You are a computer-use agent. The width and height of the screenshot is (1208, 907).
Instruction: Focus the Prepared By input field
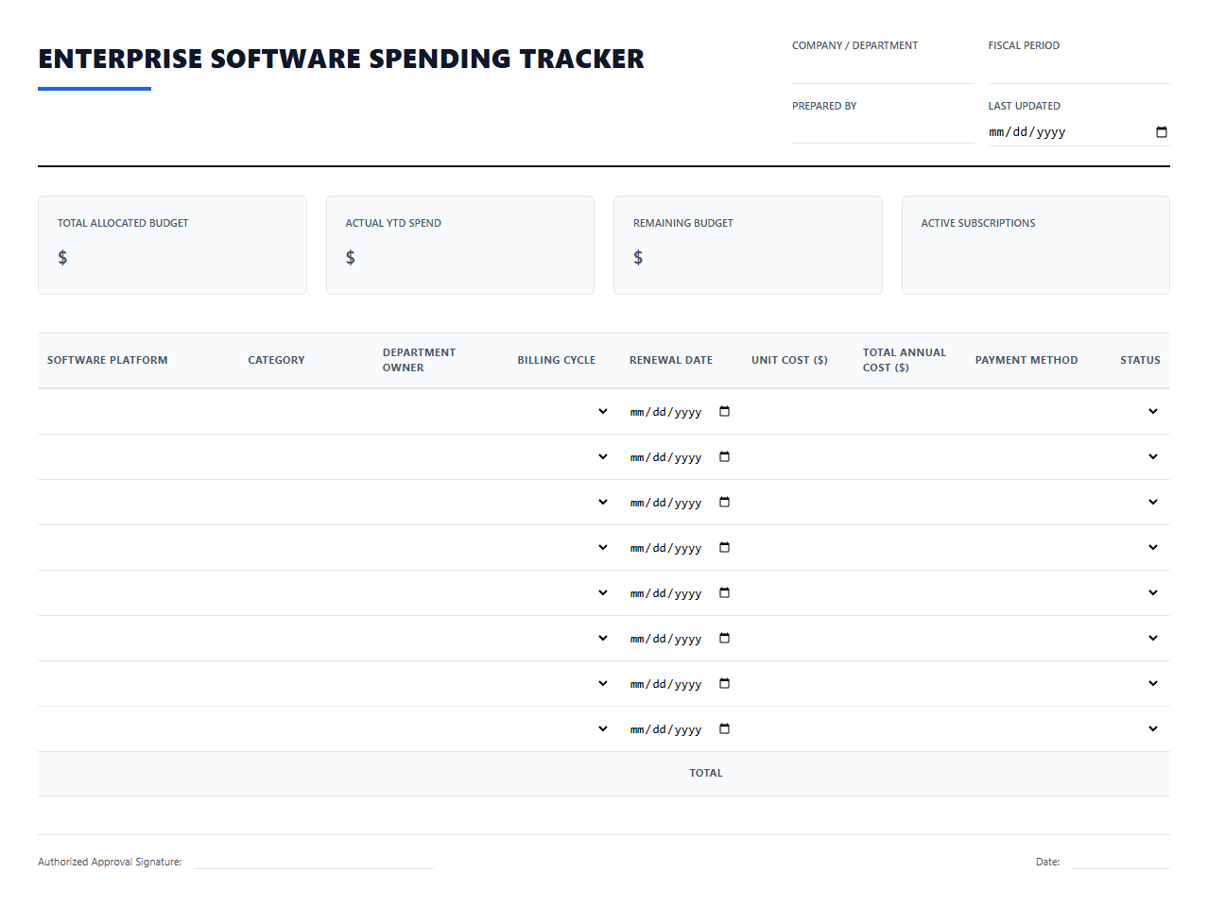coord(883,130)
